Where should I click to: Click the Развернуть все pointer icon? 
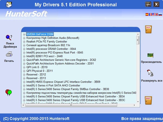tap(150, 73)
